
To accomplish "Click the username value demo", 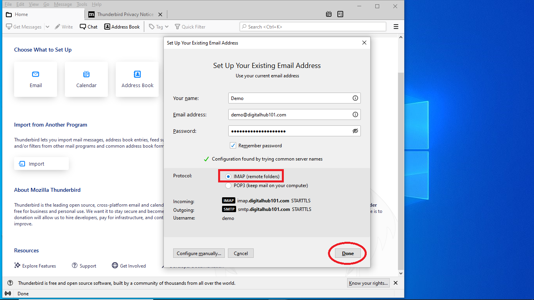I will pyautogui.click(x=228, y=218).
